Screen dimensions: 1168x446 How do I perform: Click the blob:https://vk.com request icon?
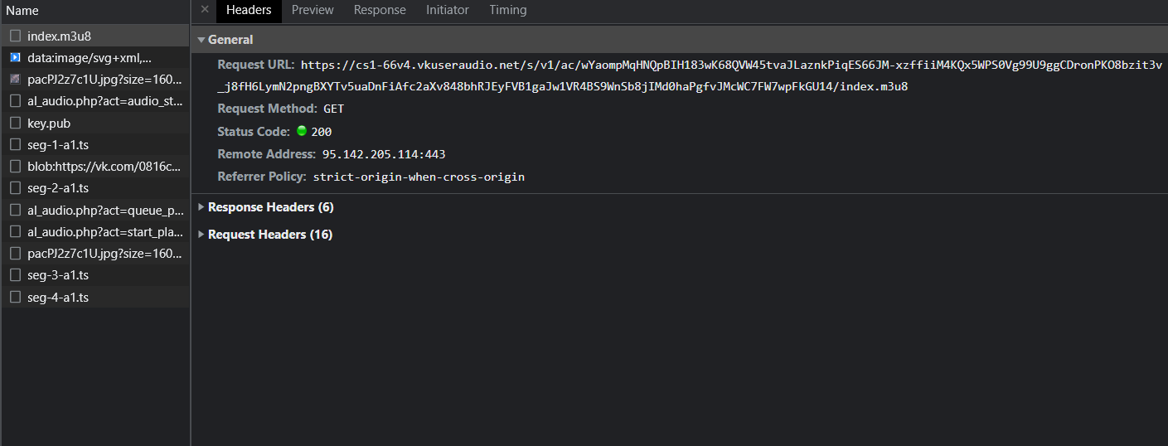point(15,167)
